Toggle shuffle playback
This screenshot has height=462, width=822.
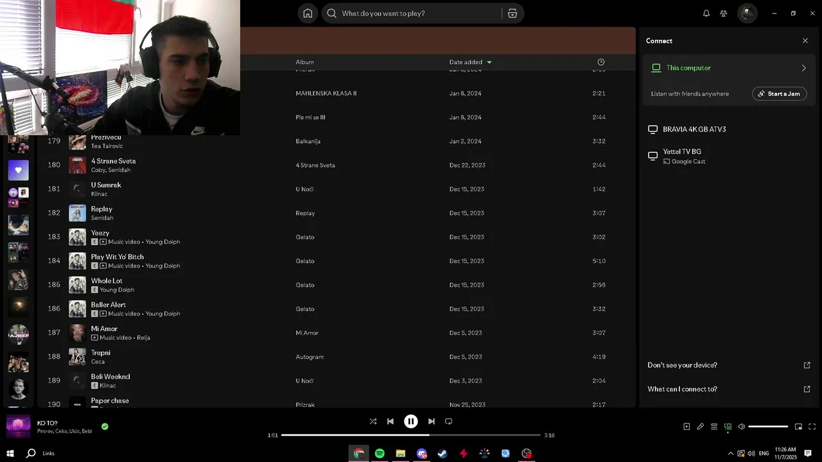click(373, 422)
